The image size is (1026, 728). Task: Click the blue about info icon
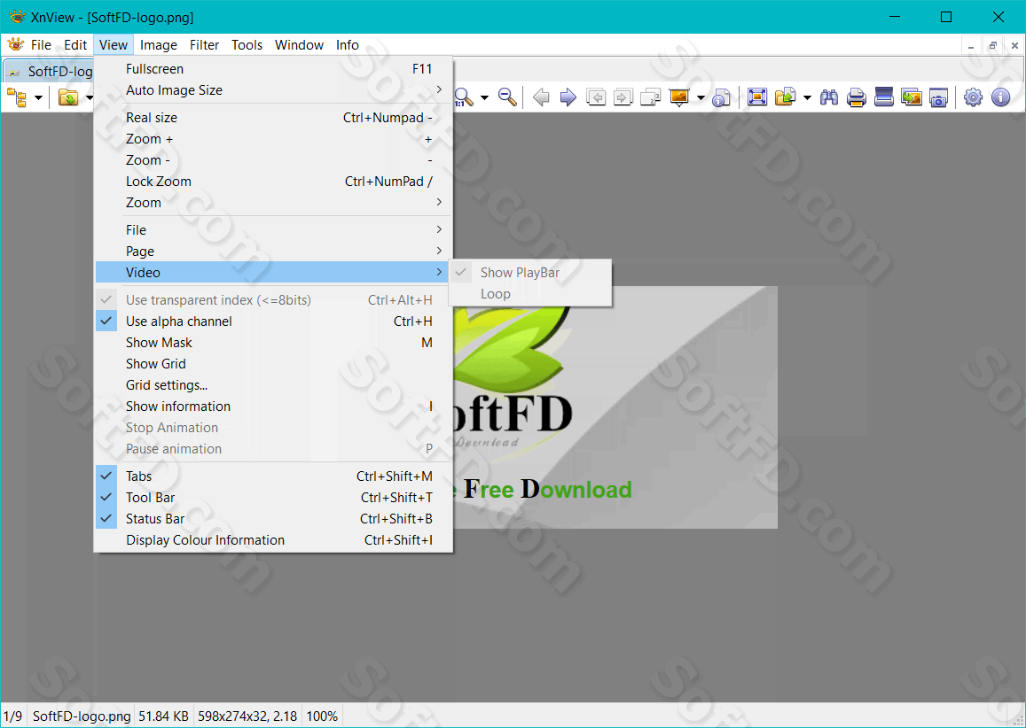click(1000, 98)
